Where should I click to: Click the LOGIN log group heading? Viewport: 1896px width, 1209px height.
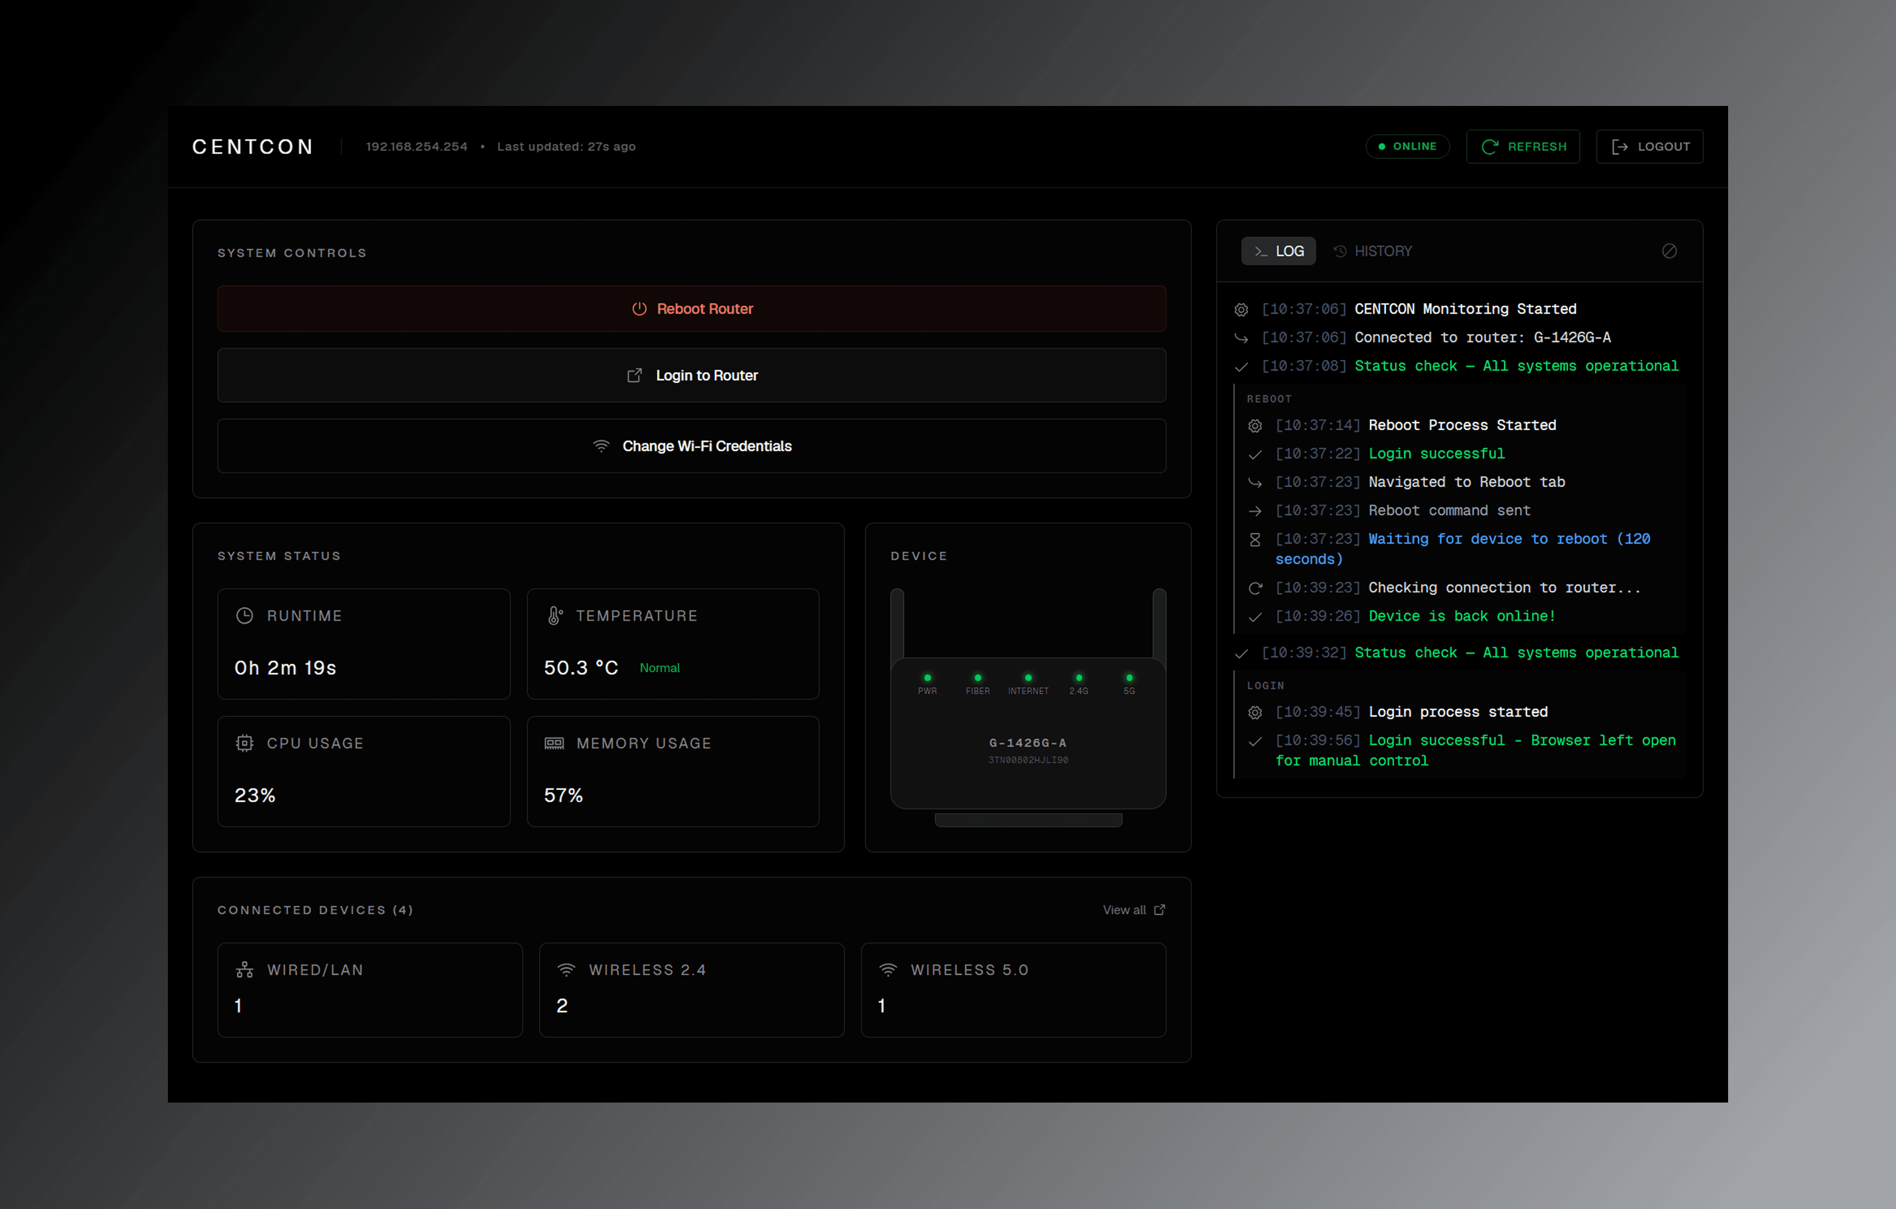point(1265,686)
